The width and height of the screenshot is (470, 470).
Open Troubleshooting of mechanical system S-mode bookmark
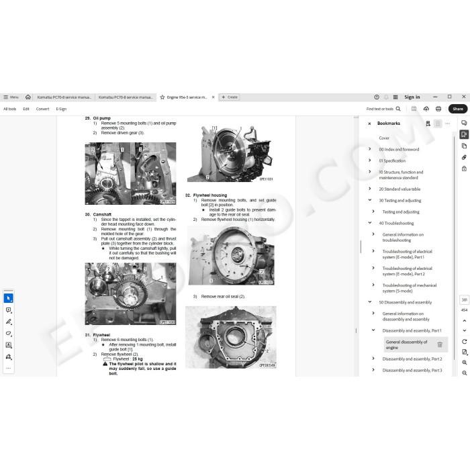coord(410,288)
